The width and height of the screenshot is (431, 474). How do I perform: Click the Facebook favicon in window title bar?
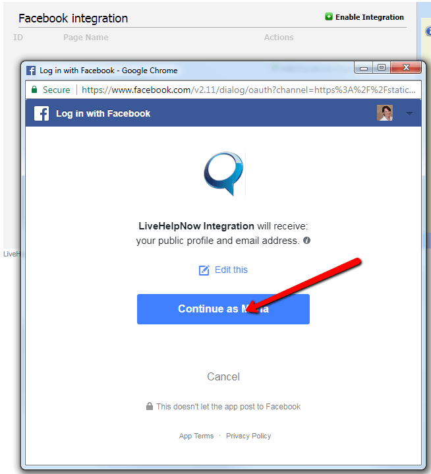point(31,71)
